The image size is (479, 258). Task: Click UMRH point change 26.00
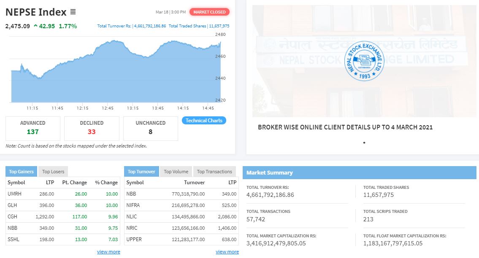[x=81, y=194]
